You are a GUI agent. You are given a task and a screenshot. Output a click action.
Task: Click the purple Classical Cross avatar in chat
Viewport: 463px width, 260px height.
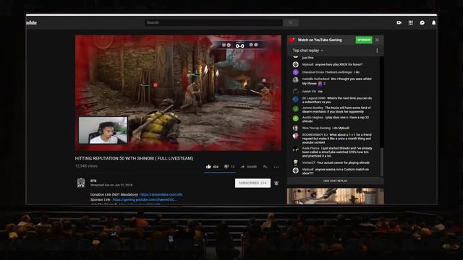click(x=296, y=72)
